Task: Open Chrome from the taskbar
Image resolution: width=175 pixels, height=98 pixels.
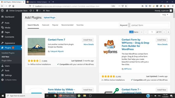Action: coord(55,96)
